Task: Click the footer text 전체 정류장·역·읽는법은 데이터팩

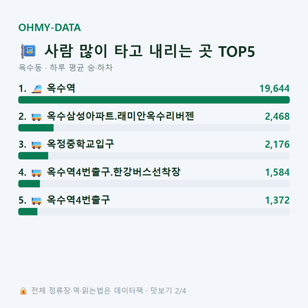Action: [x=87, y=291]
